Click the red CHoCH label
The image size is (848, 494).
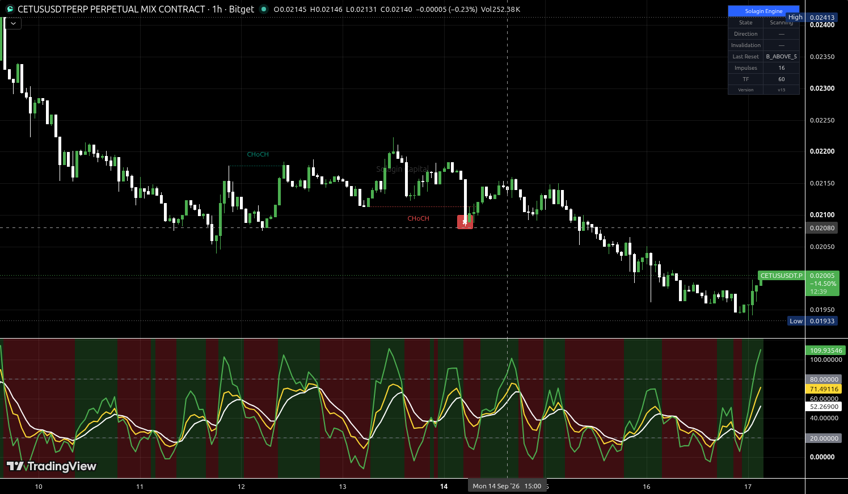click(418, 218)
